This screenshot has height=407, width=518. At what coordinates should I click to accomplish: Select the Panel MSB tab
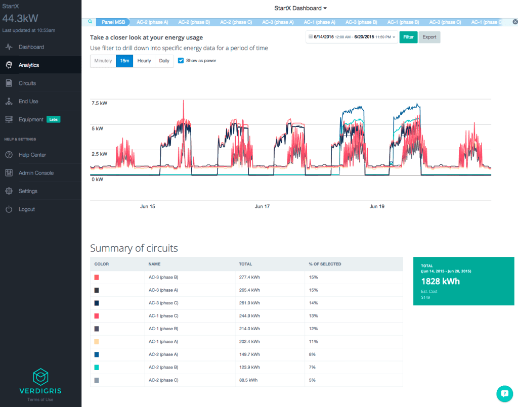[113, 22]
